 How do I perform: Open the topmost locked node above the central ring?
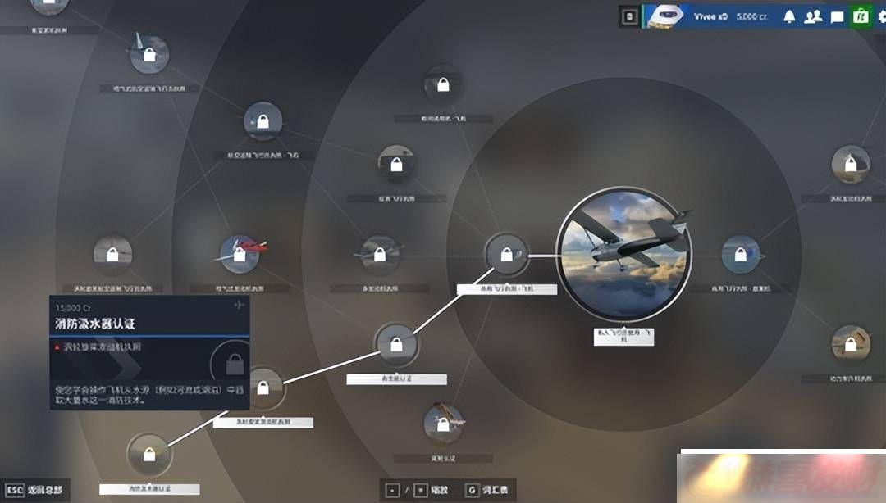tap(444, 84)
